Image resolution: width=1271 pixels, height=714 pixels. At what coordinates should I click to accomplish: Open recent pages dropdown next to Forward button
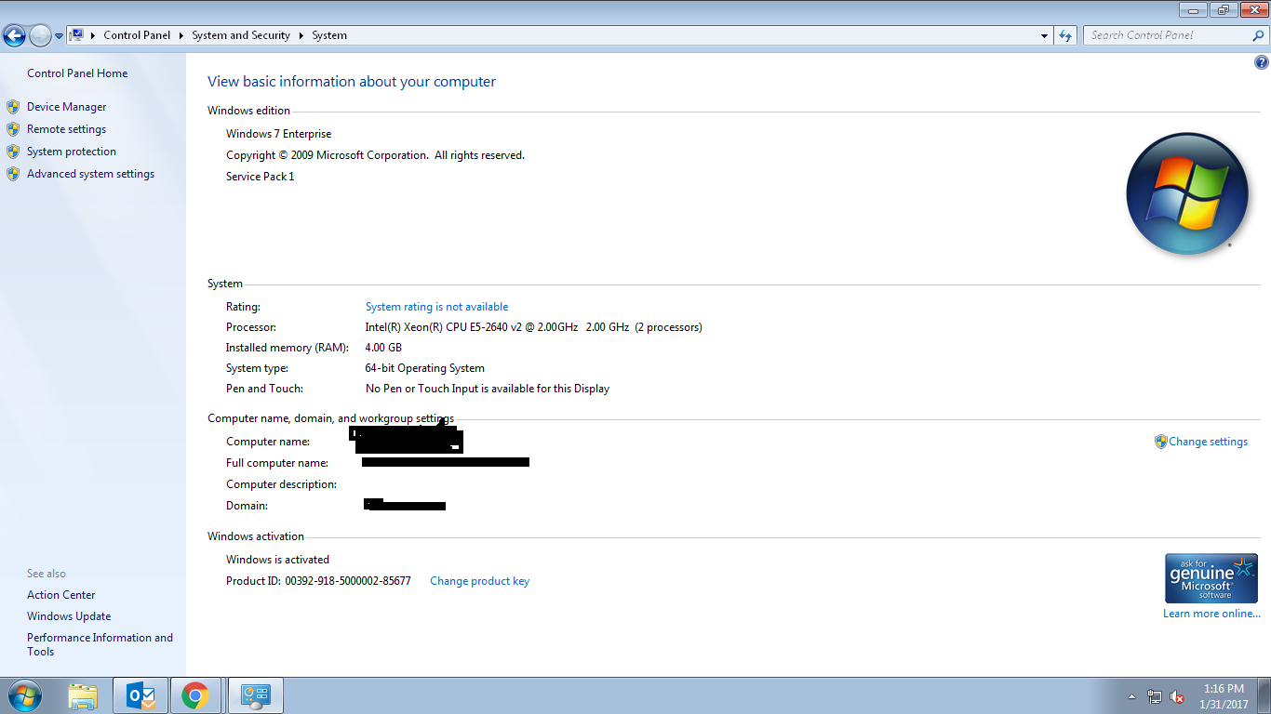point(59,35)
